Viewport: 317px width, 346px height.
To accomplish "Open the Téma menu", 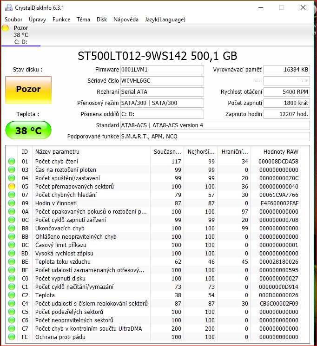I will click(83, 20).
